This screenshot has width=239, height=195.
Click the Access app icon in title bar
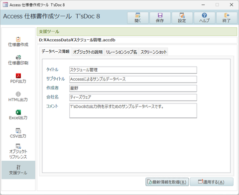point(5,5)
